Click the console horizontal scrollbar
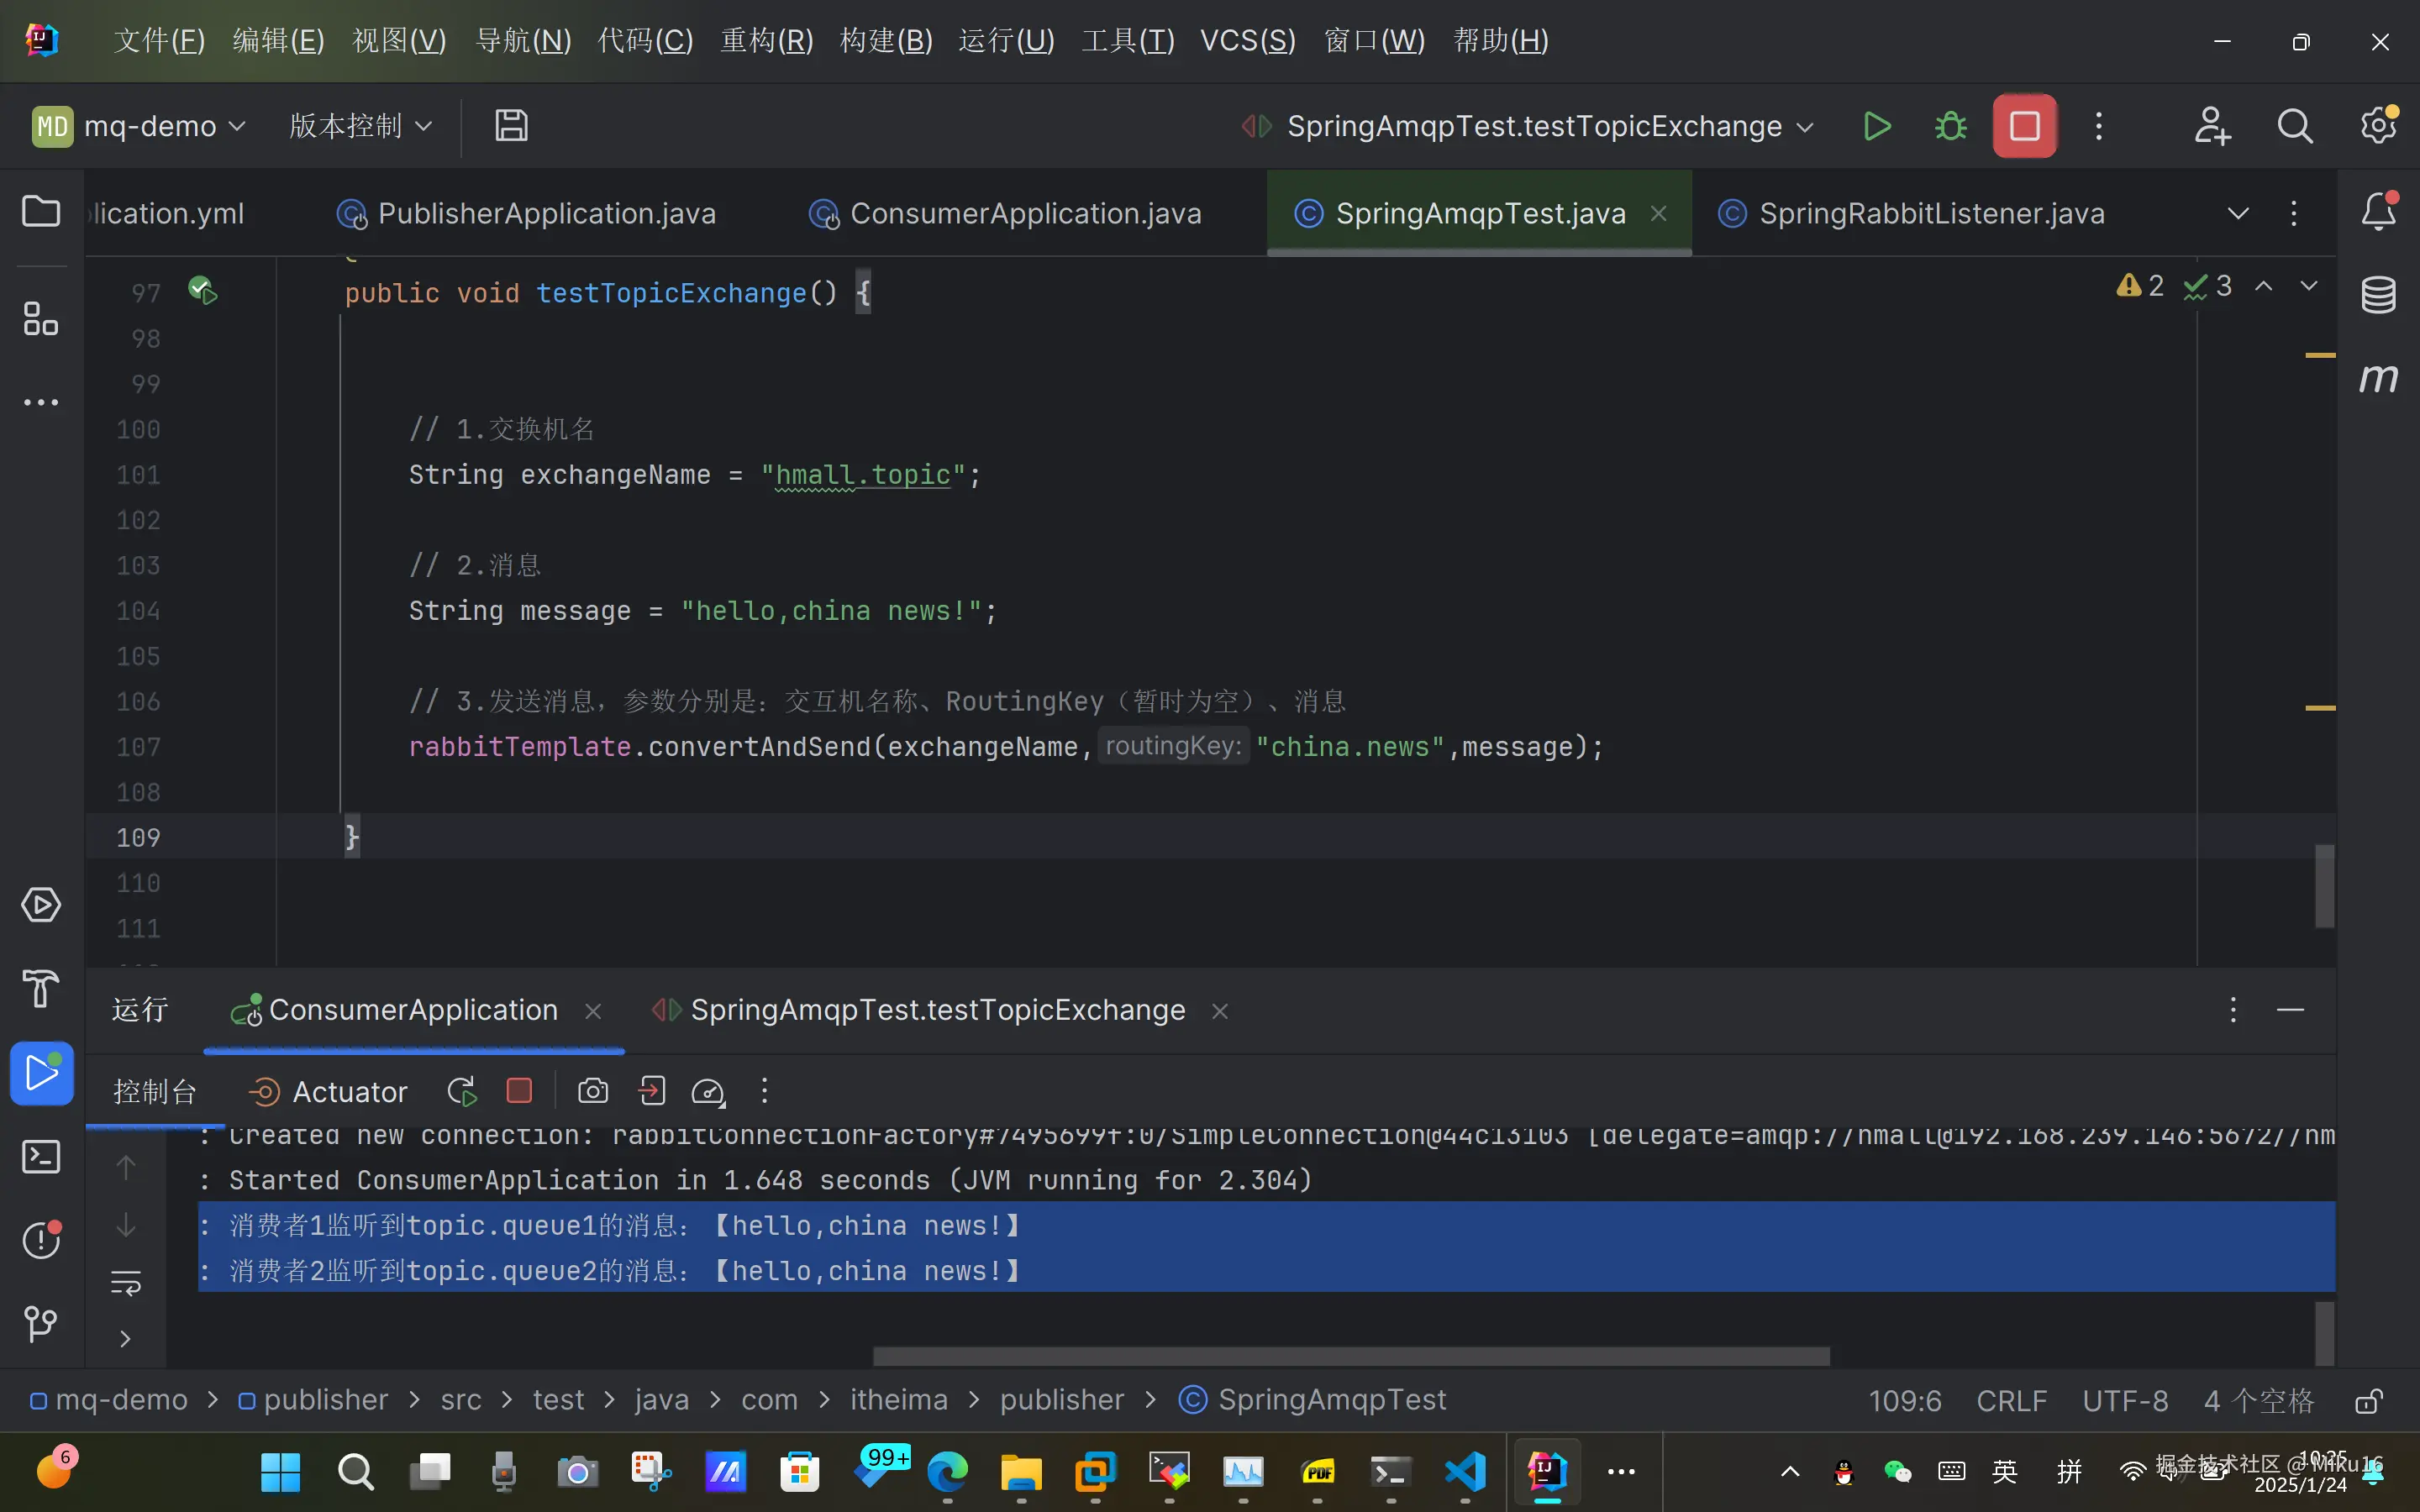The height and width of the screenshot is (1512, 2420). point(1350,1356)
